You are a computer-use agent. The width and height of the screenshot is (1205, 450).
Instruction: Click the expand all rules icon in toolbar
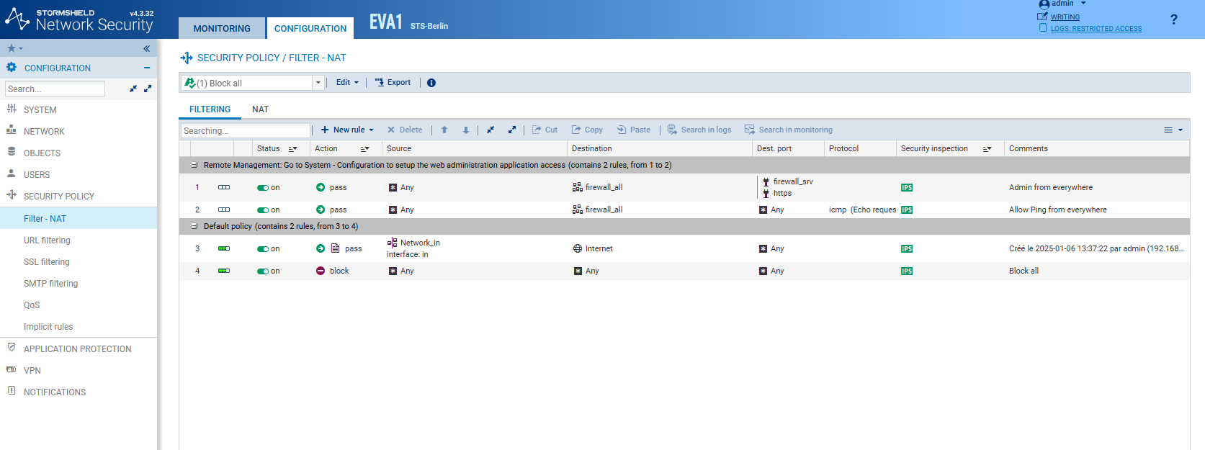[512, 130]
